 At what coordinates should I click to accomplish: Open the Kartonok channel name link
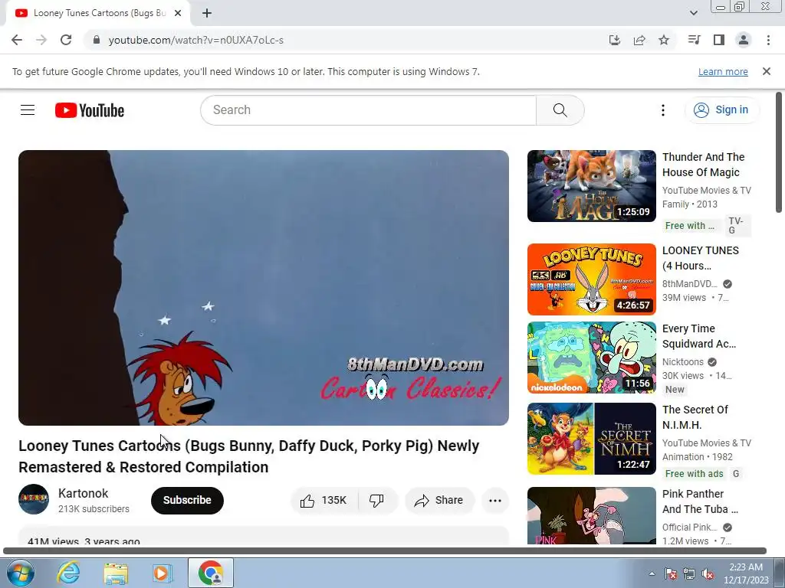click(x=83, y=494)
